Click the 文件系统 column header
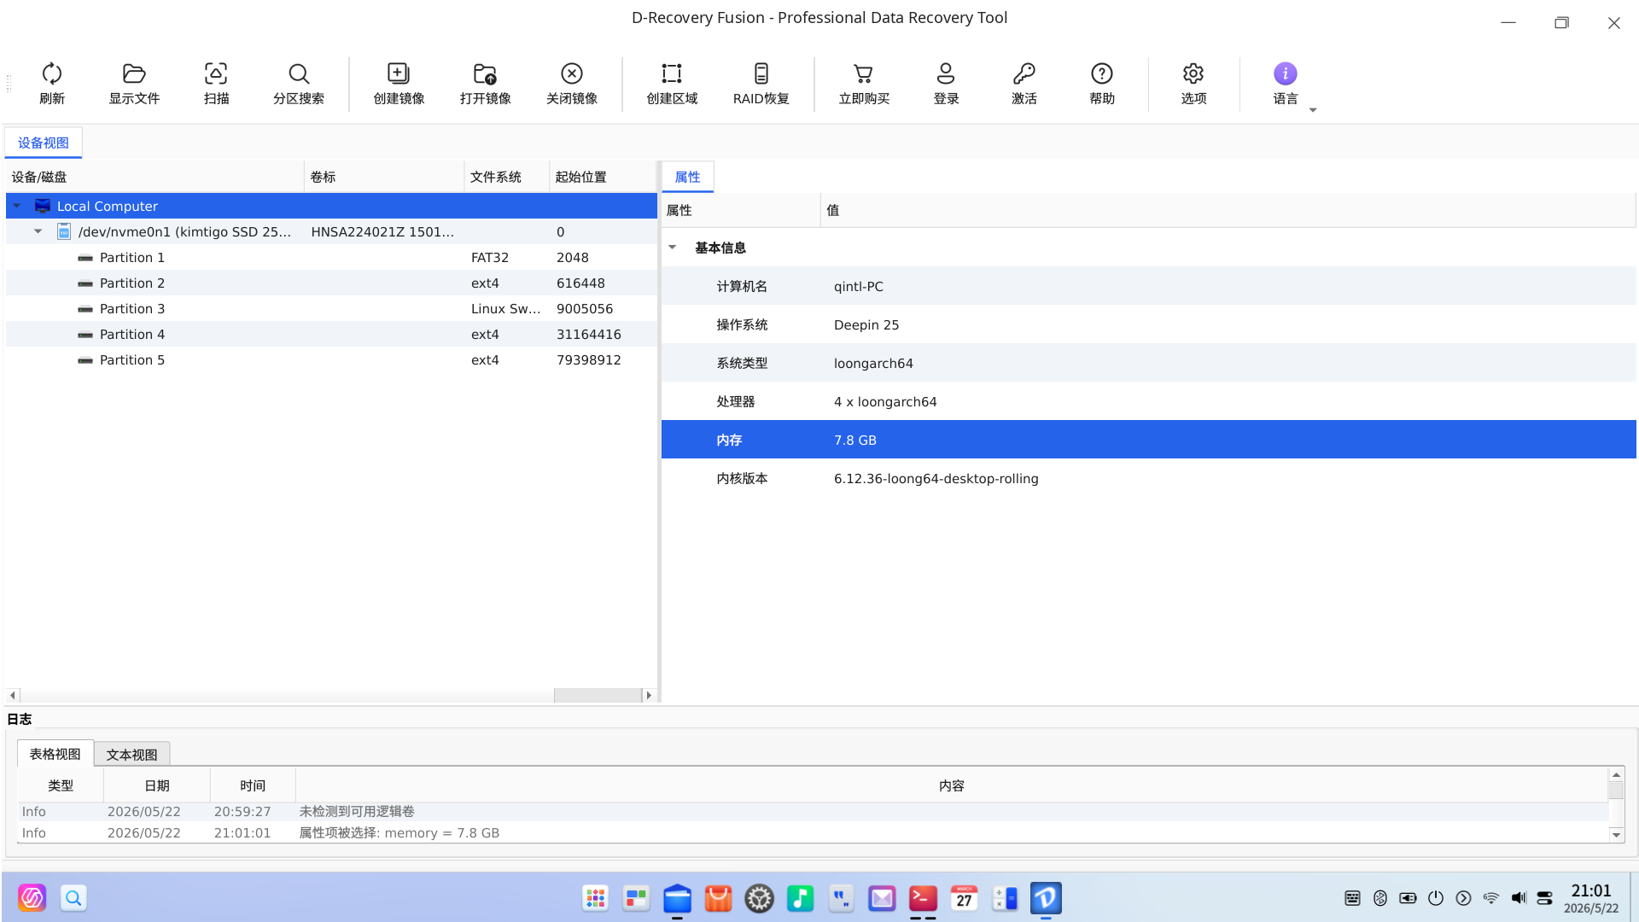The image size is (1639, 922). tap(507, 177)
